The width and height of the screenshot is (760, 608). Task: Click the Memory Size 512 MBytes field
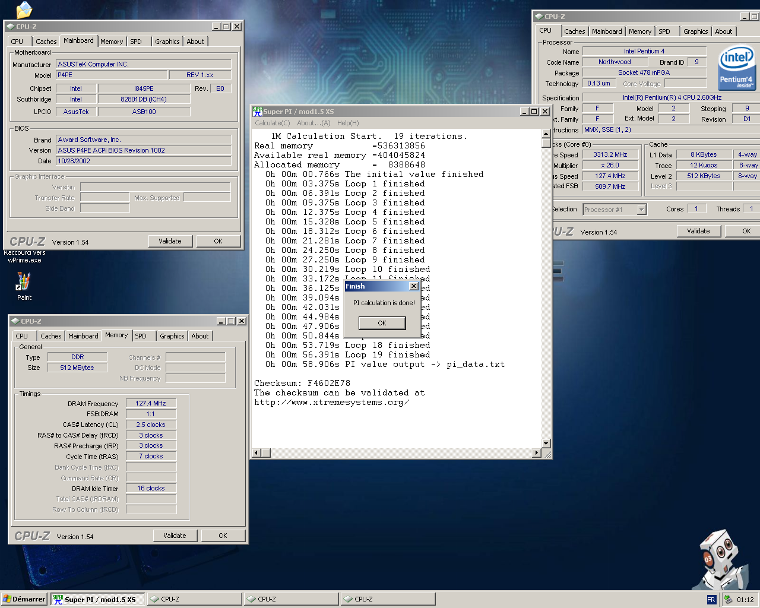(77, 368)
